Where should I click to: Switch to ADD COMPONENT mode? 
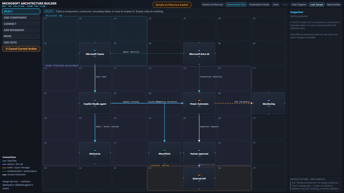point(21,18)
